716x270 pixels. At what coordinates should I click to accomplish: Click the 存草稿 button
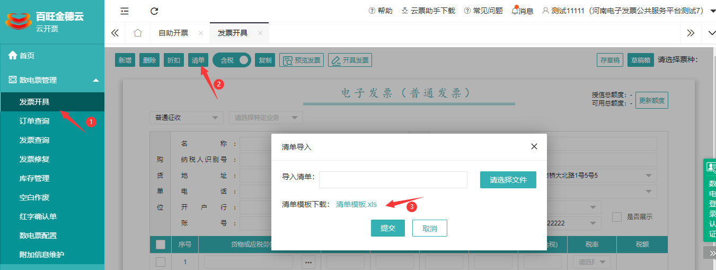610,60
